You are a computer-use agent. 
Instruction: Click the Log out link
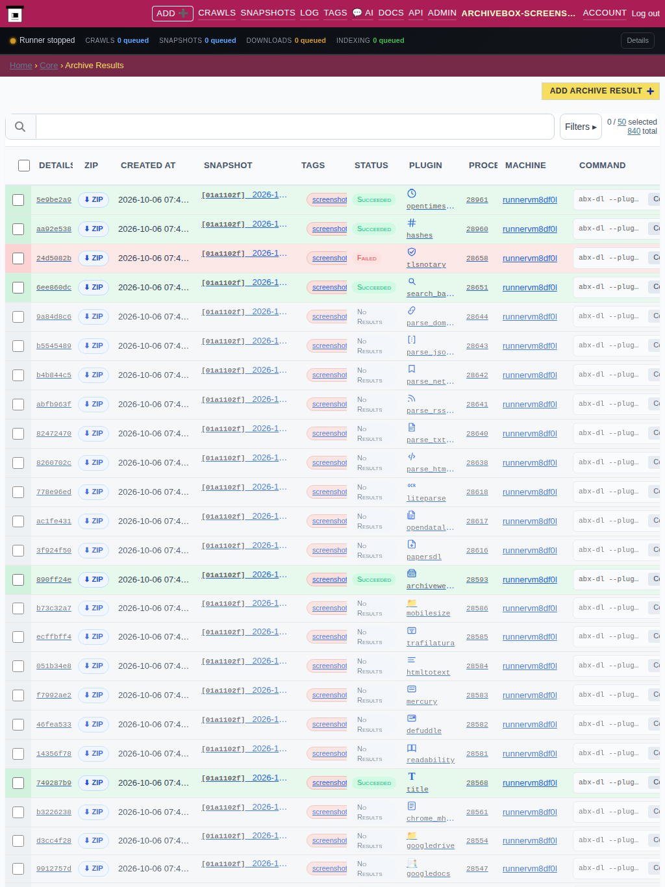click(646, 13)
